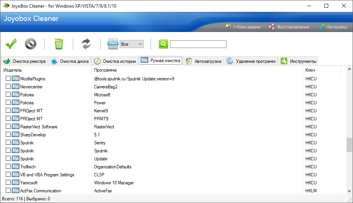Screen dimensions: 353x203
Task: Switch to Удаление программ tab
Action: coord(251,61)
